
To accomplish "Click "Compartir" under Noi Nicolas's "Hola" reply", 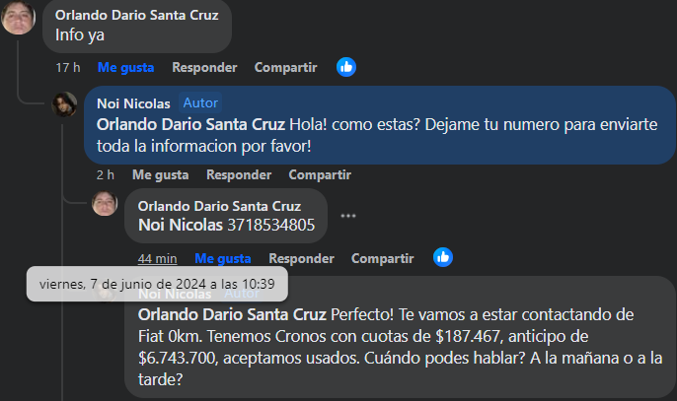I will tap(320, 174).
